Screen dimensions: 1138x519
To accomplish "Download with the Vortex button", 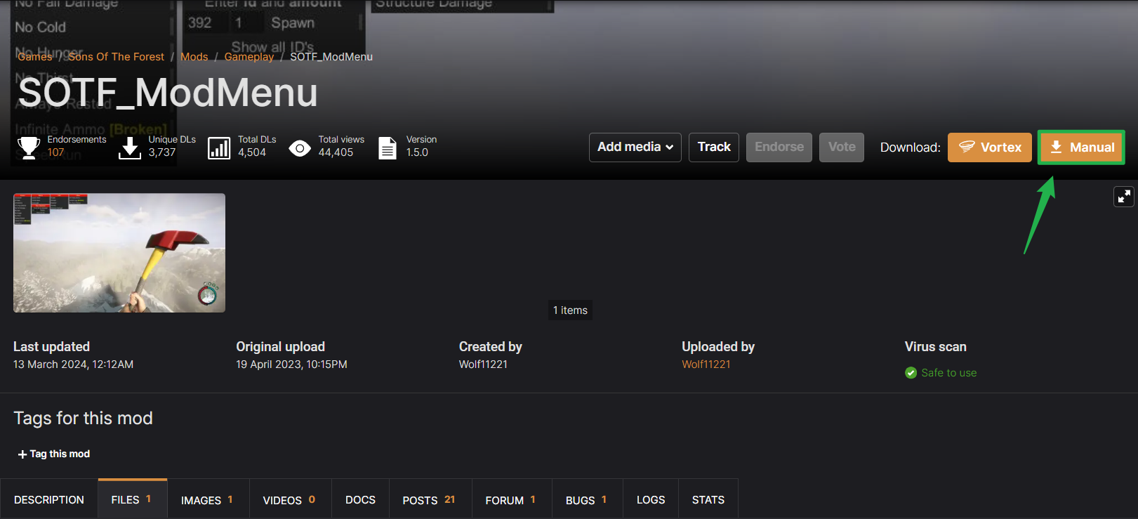I will tap(990, 147).
